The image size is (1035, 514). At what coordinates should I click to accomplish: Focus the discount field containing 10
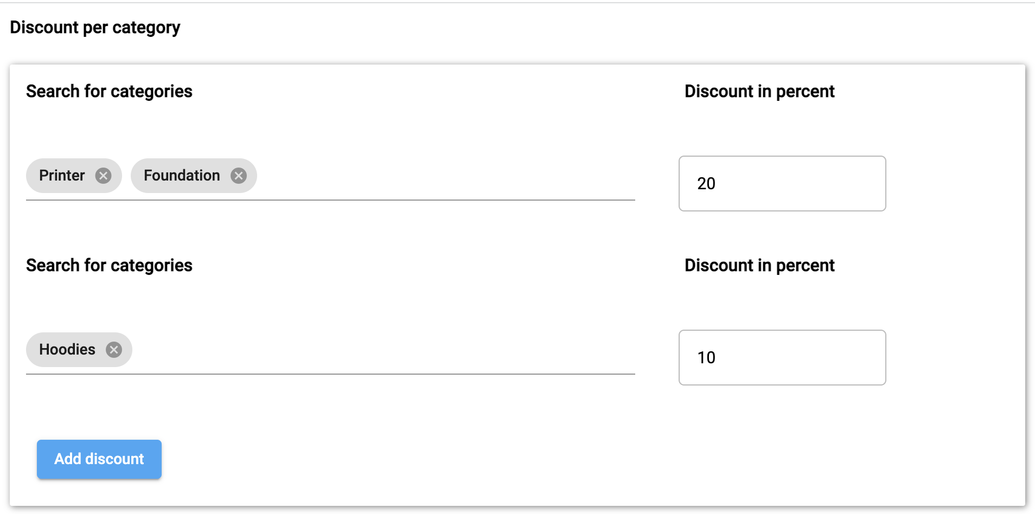[782, 358]
